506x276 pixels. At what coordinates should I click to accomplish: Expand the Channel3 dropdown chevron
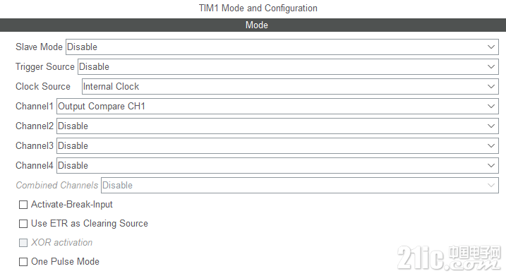(x=491, y=146)
